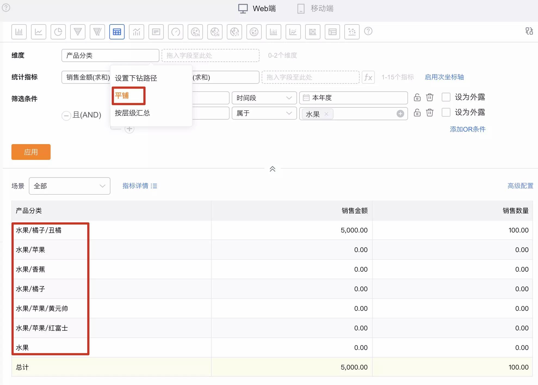Select the table chart type icon

click(117, 32)
